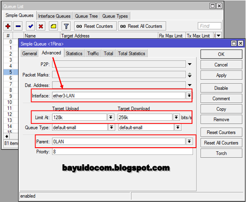Open Queue Tree tab
246x202 pixels.
[86, 16]
